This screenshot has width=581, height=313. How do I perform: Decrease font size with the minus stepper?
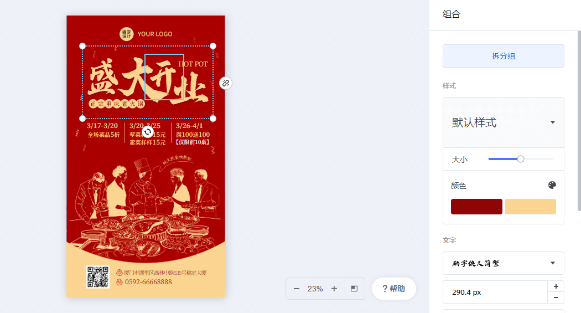coord(556,297)
